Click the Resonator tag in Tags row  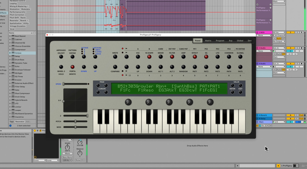click(x=20, y=121)
